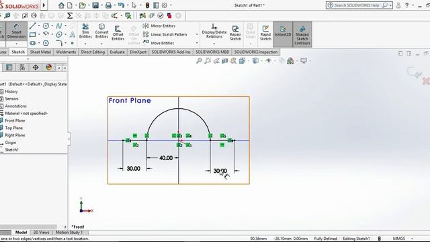Image resolution: width=430 pixels, height=242 pixels.
Task: Toggle Shaded Sketch Contours
Action: pos(302,35)
